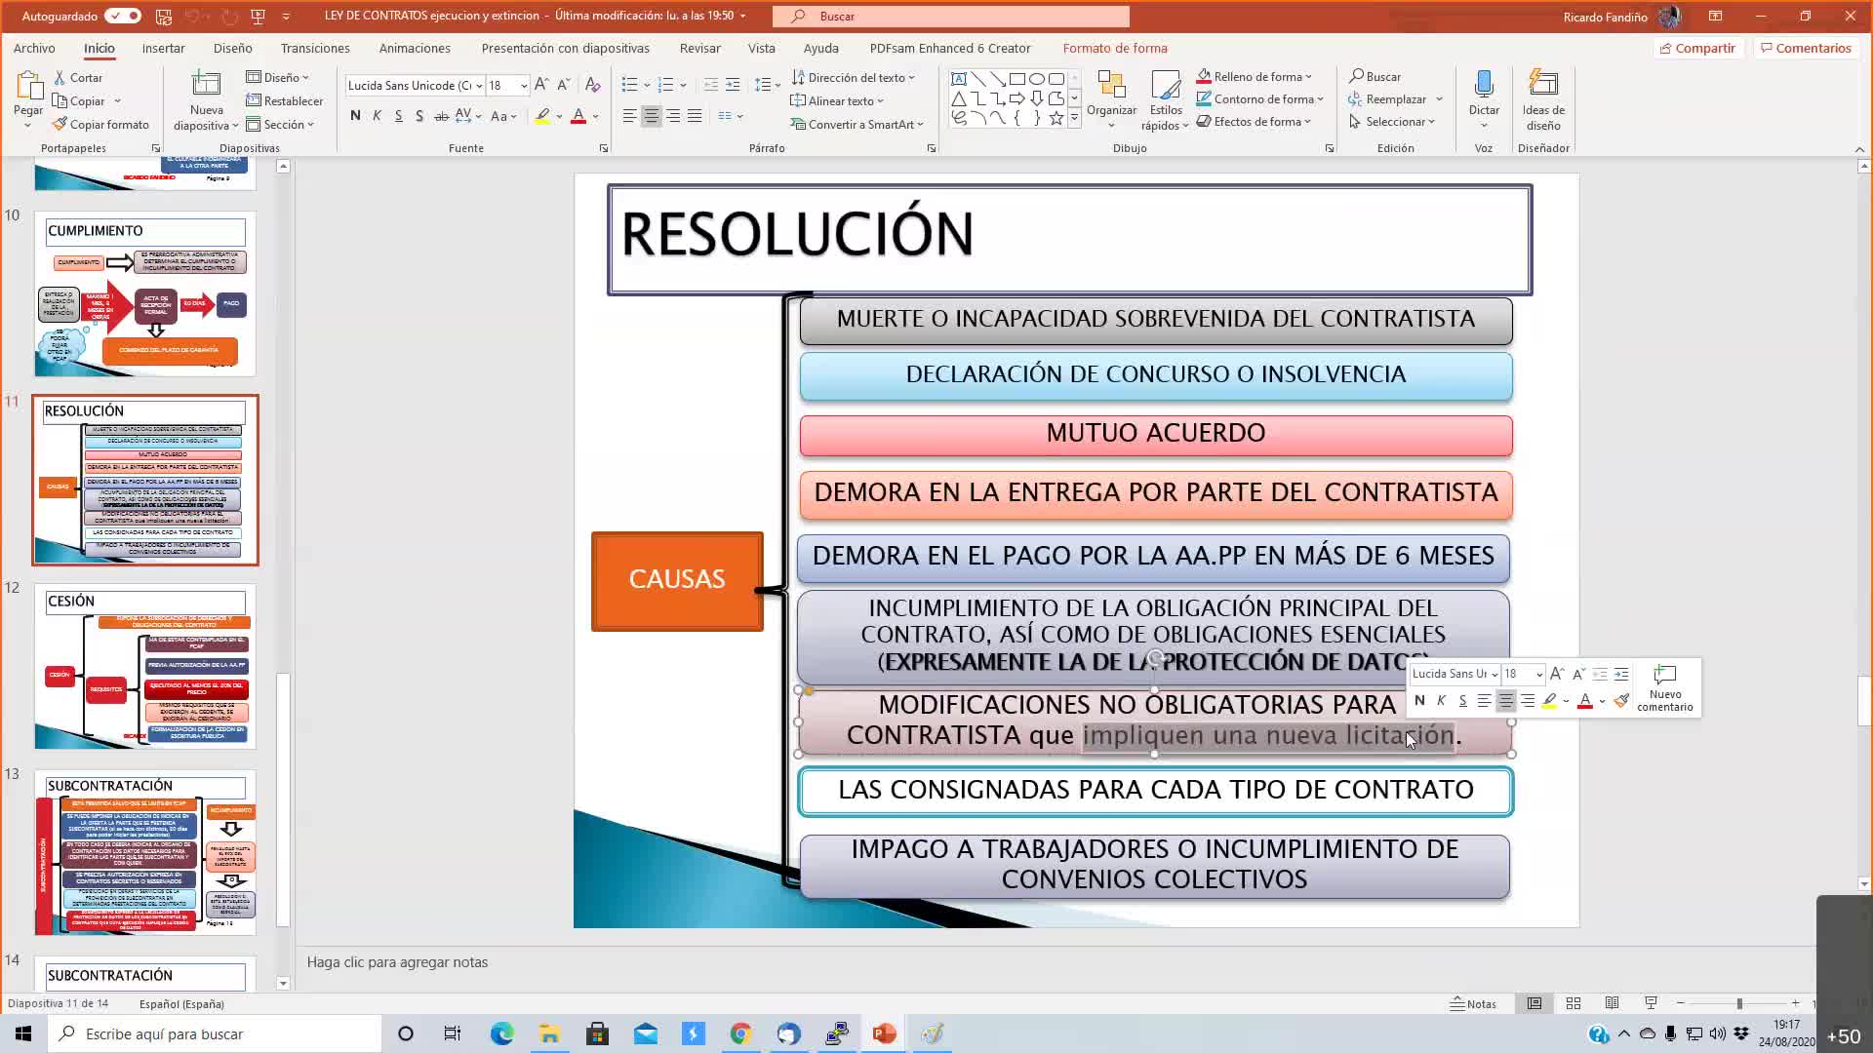Click ribbon text highlight color

543,115
